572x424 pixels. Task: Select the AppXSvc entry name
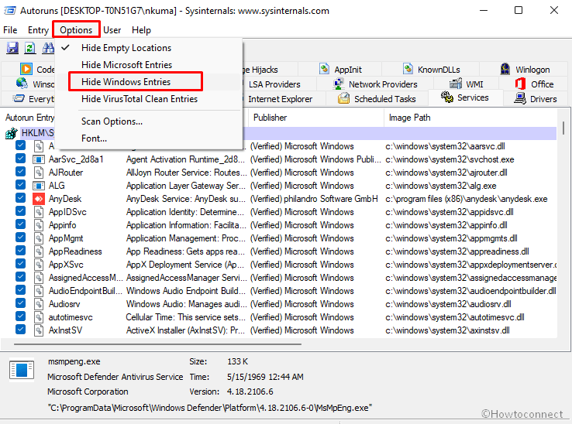click(x=66, y=265)
